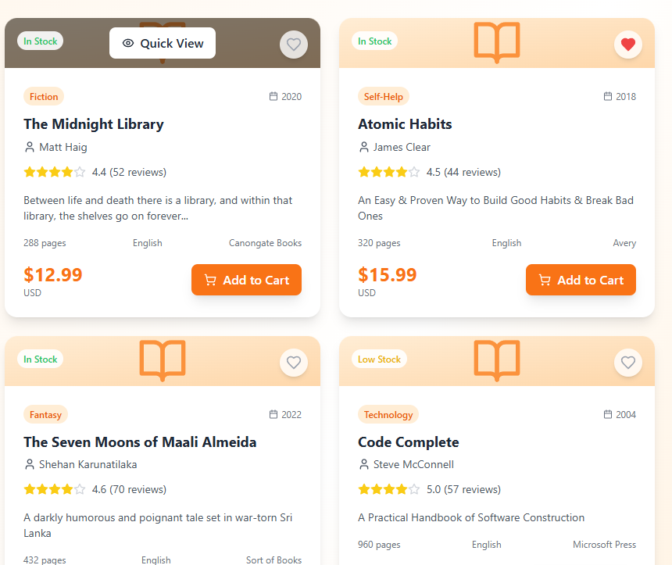The width and height of the screenshot is (672, 565).
Task: Favorite The Midnight Library with heart icon
Action: (294, 45)
